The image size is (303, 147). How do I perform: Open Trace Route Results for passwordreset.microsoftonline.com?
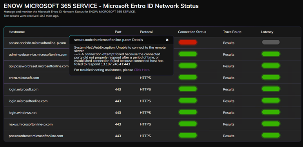229,136
